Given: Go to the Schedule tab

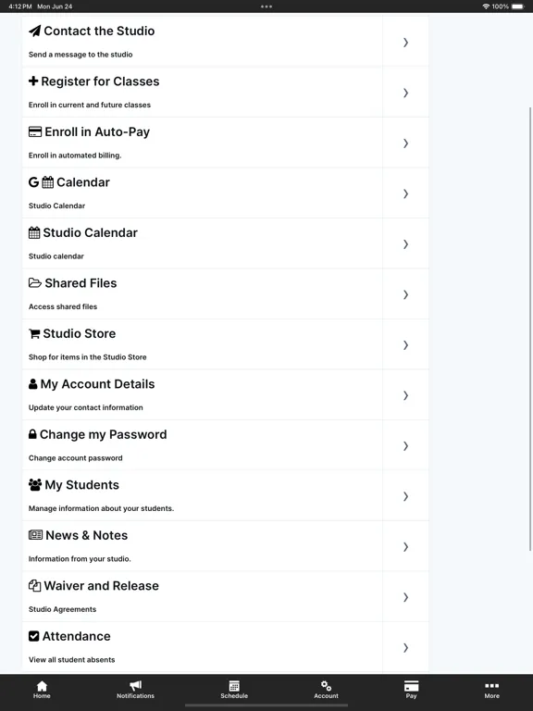Looking at the screenshot, I should pyautogui.click(x=234, y=690).
